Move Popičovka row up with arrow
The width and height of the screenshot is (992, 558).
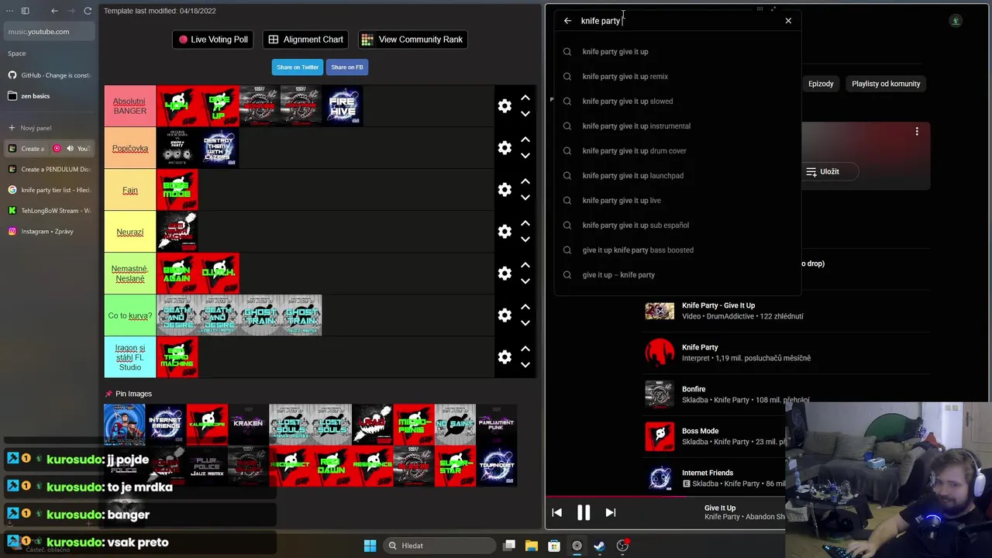pos(525,139)
